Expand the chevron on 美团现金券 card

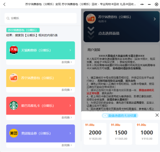tap(70, 133)
